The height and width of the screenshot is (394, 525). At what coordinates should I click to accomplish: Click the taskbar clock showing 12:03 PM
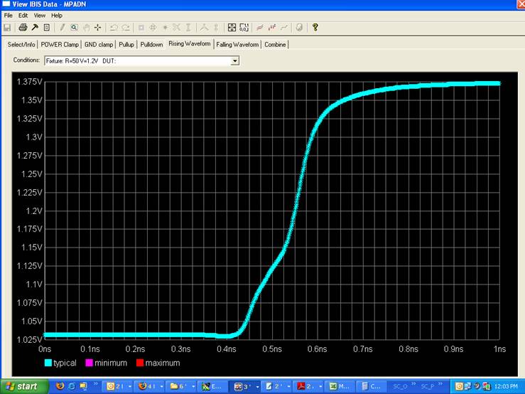pyautogui.click(x=506, y=387)
